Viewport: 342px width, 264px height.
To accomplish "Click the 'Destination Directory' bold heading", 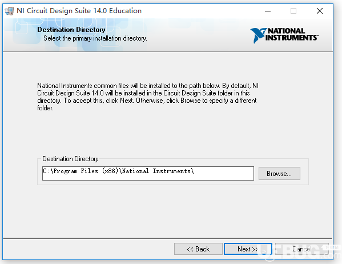I will click(x=71, y=30).
